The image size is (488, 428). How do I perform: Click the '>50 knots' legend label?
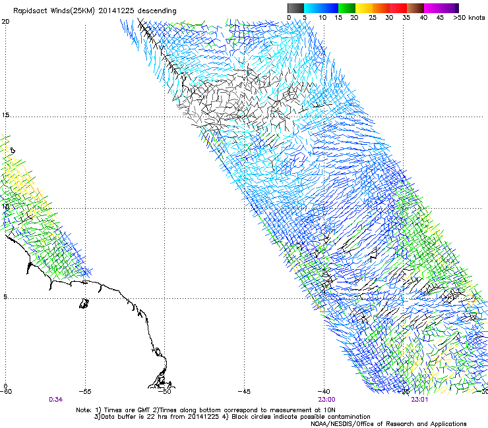coord(469,18)
